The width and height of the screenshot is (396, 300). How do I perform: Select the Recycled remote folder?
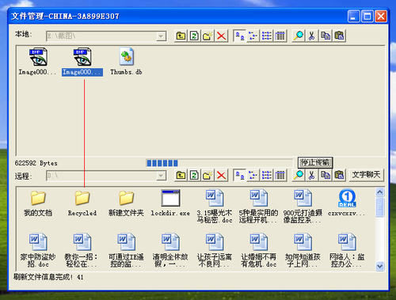coord(82,203)
